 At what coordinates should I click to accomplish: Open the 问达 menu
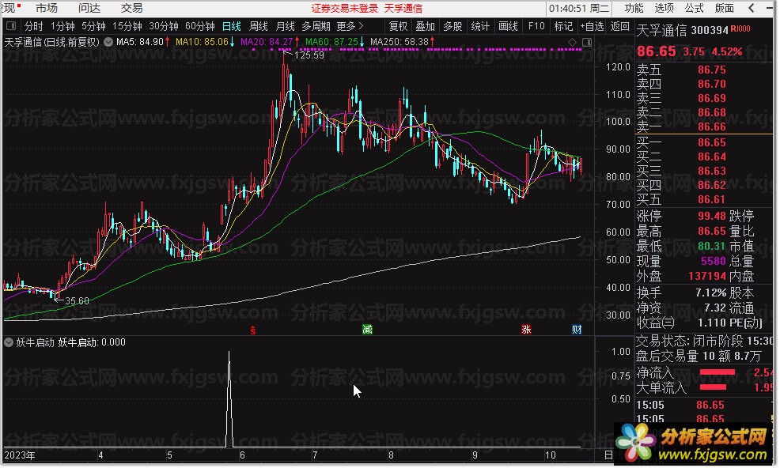pyautogui.click(x=89, y=8)
